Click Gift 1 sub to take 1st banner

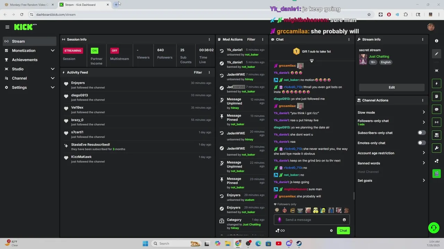(311, 52)
